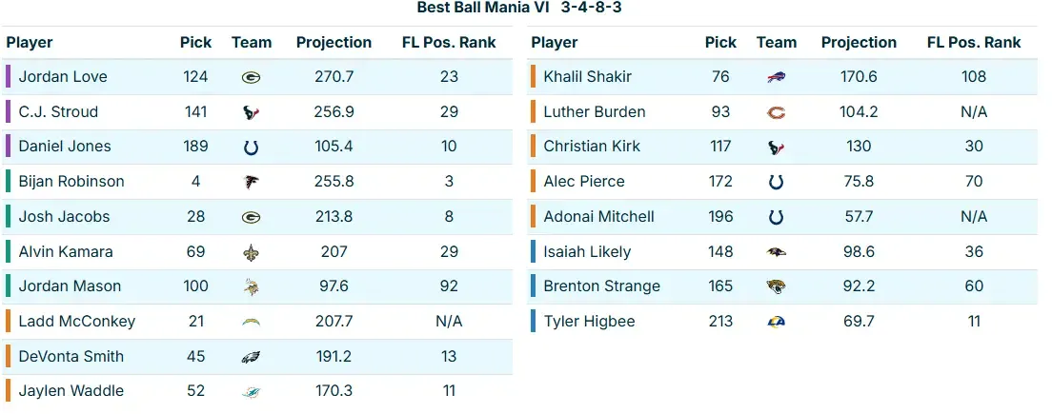The height and width of the screenshot is (414, 1052).
Task: Click the Falcons logo in Bijan Robinson's row
Action: click(252, 182)
